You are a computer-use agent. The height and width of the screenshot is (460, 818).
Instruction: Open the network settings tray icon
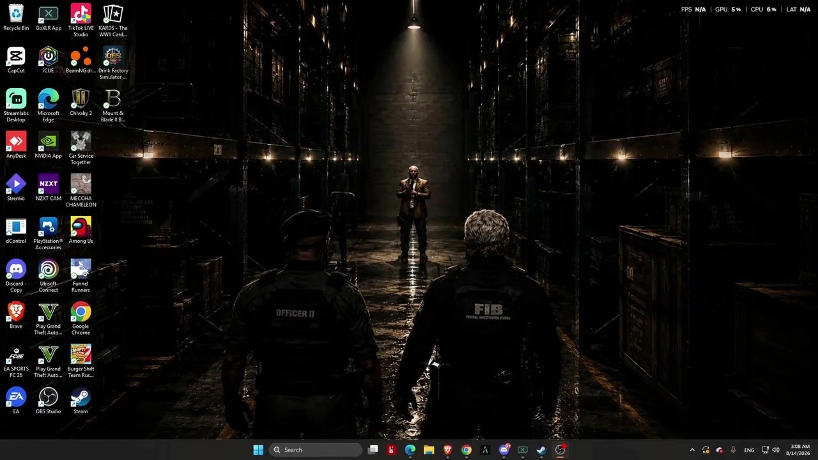pyautogui.click(x=764, y=450)
